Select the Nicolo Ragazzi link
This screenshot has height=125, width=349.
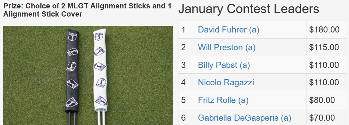[x=226, y=83]
